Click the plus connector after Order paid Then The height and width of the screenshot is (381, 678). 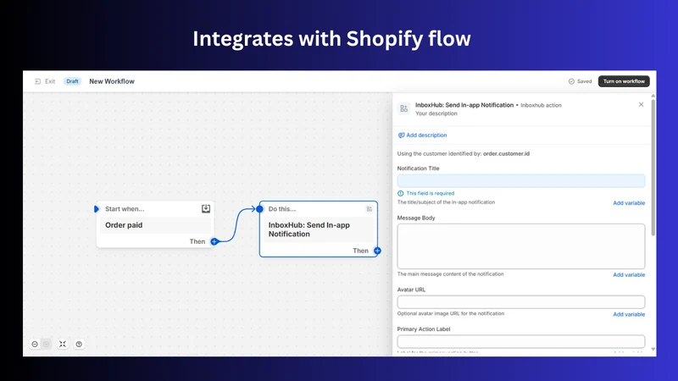(x=214, y=241)
